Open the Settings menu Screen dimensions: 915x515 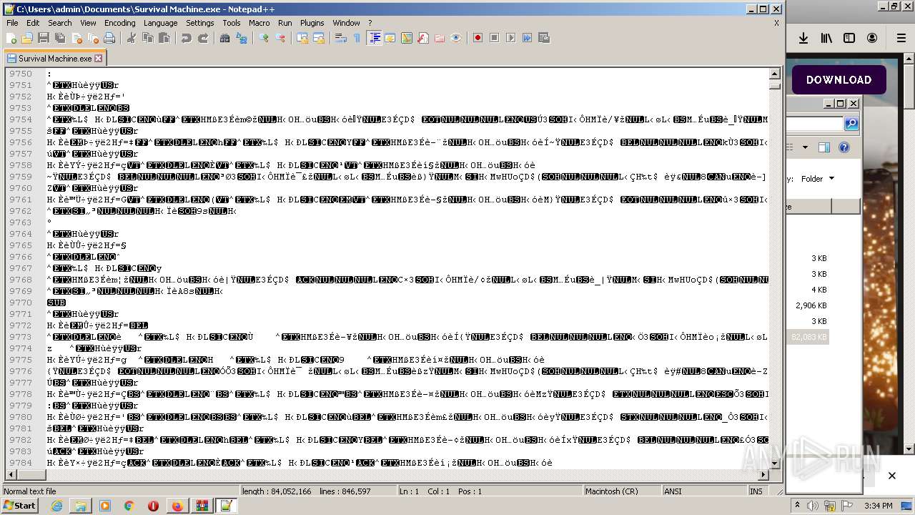(x=200, y=23)
